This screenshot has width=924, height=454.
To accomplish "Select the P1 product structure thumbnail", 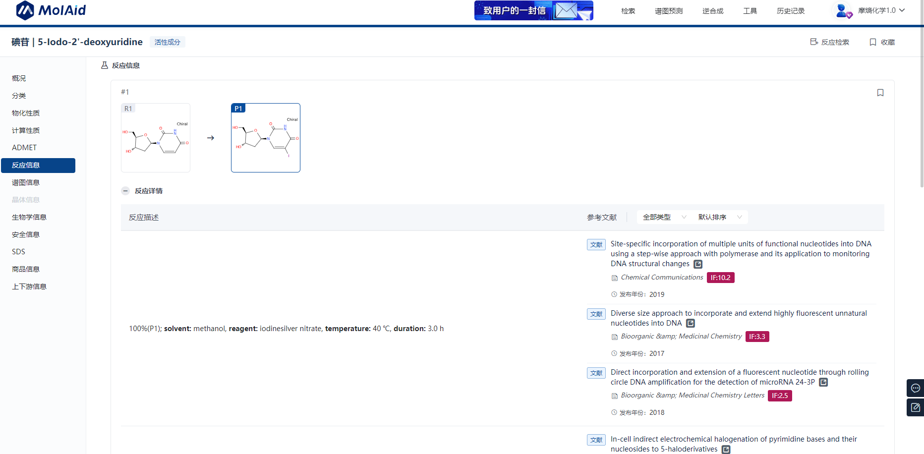I will (266, 138).
